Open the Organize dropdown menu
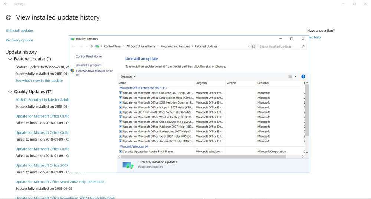The image size is (371, 199). (x=128, y=77)
